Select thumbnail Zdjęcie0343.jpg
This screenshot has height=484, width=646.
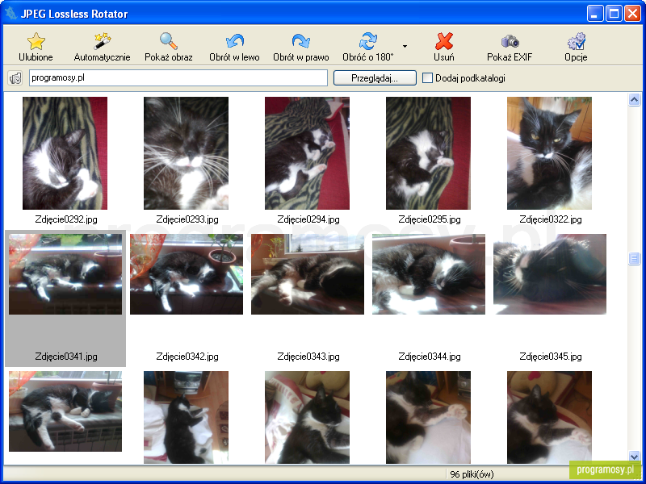click(x=308, y=274)
